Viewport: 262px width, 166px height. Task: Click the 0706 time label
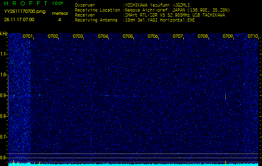153,36
